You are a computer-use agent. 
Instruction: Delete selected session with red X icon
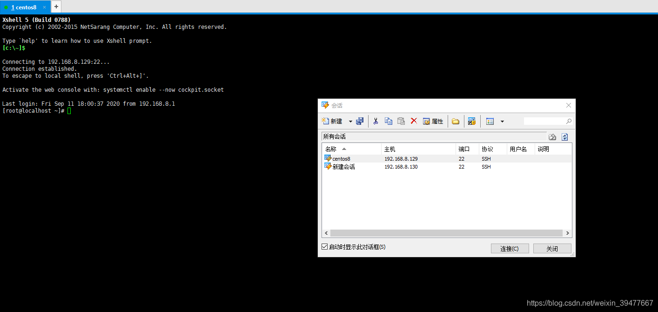(x=414, y=121)
